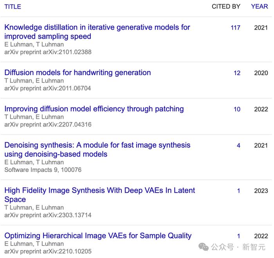This screenshot has width=274, height=258.
Task: View the 117 citations of Knowledge distillation paper
Action: click(235, 28)
